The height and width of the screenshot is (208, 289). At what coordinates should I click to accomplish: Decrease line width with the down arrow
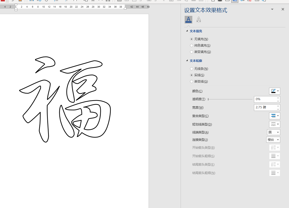point(278,109)
